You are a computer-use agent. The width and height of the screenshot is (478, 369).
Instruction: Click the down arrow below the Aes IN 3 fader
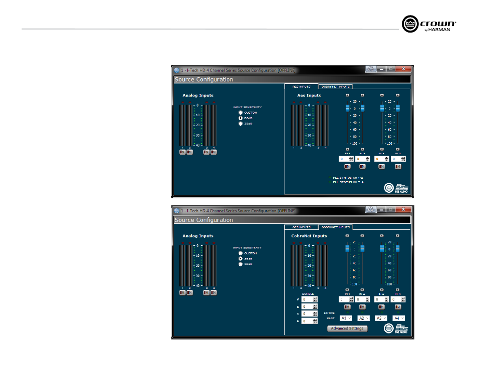pos(382,149)
